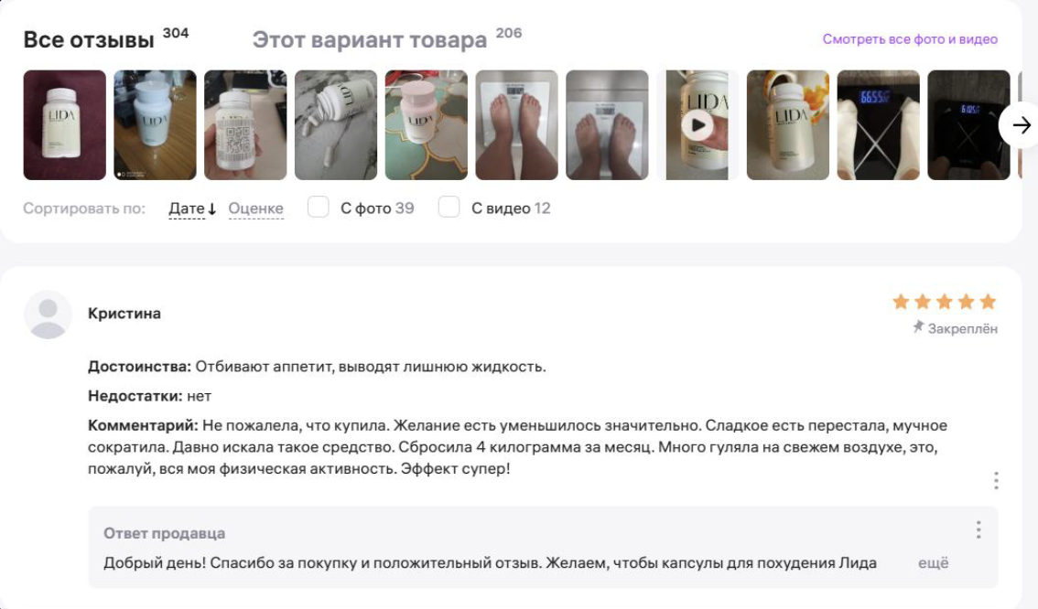Click sort direction arrow next to Дате
This screenshot has width=1038, height=609.
211,209
